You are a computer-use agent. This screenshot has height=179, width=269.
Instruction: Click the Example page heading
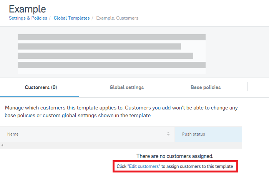27,9
